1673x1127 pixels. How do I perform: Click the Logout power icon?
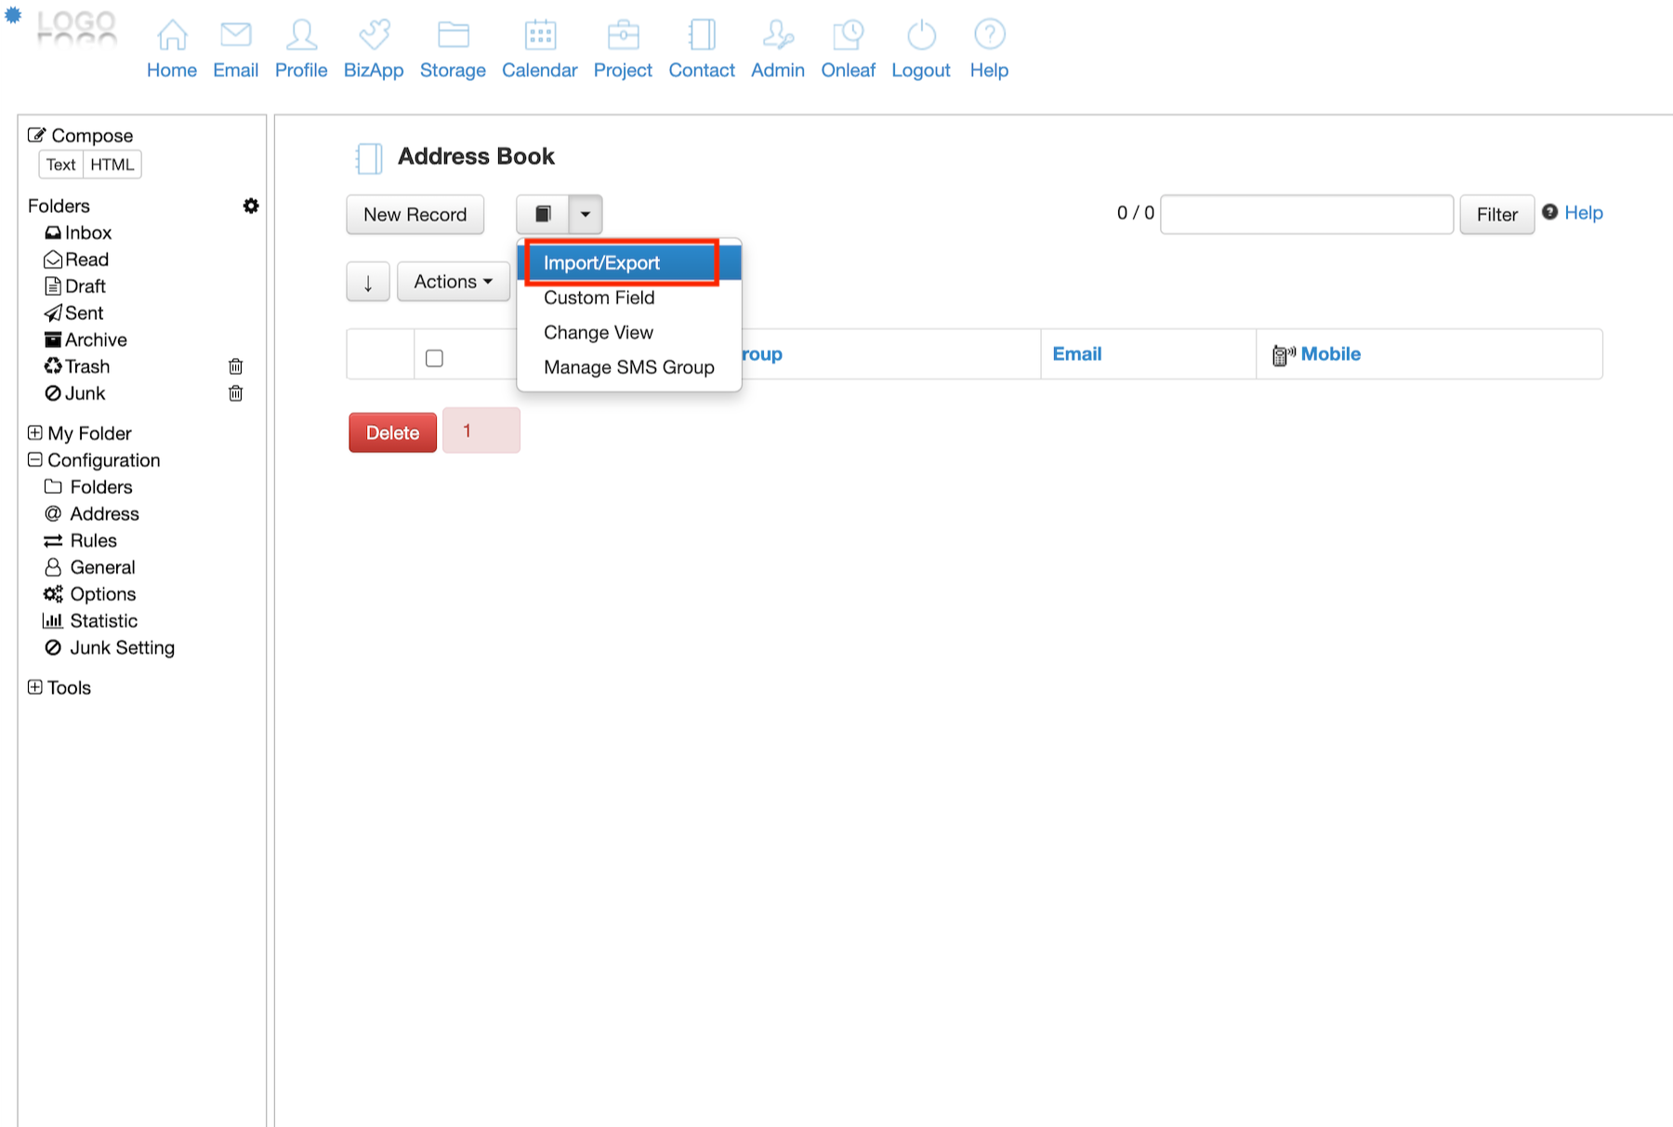920,35
